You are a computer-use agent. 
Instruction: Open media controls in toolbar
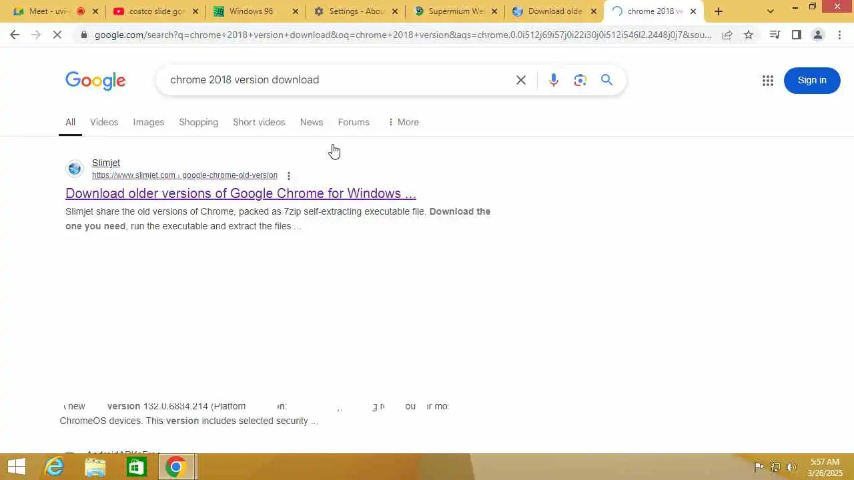pyautogui.click(x=775, y=35)
